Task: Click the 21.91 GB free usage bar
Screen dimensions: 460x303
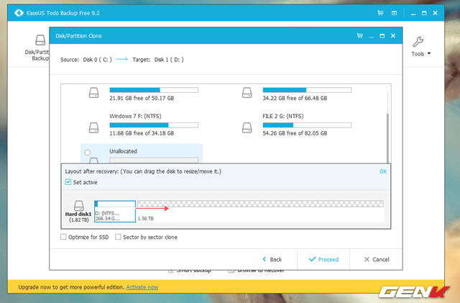Action: tap(154, 90)
